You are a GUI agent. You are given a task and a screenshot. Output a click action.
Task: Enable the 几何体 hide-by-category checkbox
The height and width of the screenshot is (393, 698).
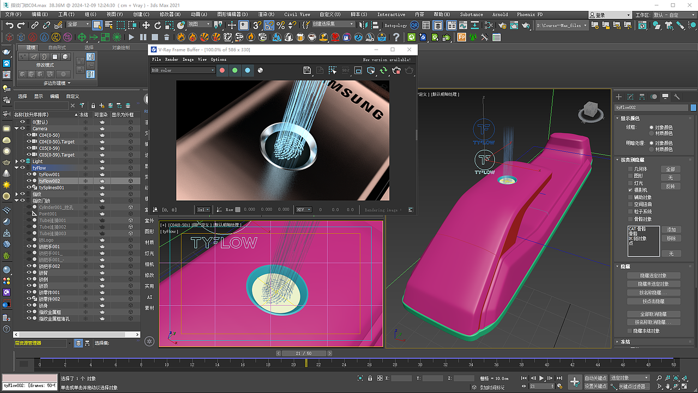[x=631, y=169]
